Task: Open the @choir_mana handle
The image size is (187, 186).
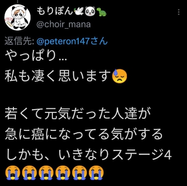Action: coord(63,25)
